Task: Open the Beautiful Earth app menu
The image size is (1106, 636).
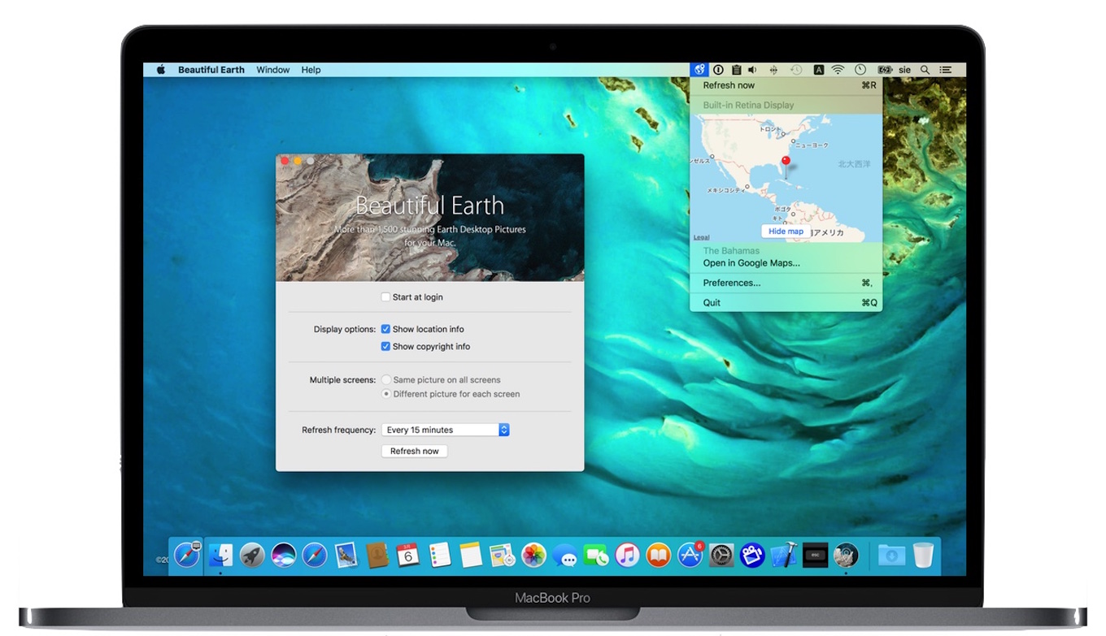Action: click(211, 70)
